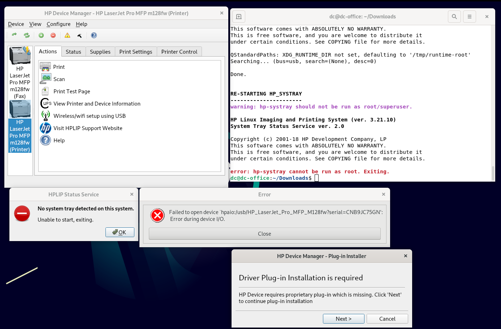
Task: Click Print Test Page label
Action: (72, 92)
